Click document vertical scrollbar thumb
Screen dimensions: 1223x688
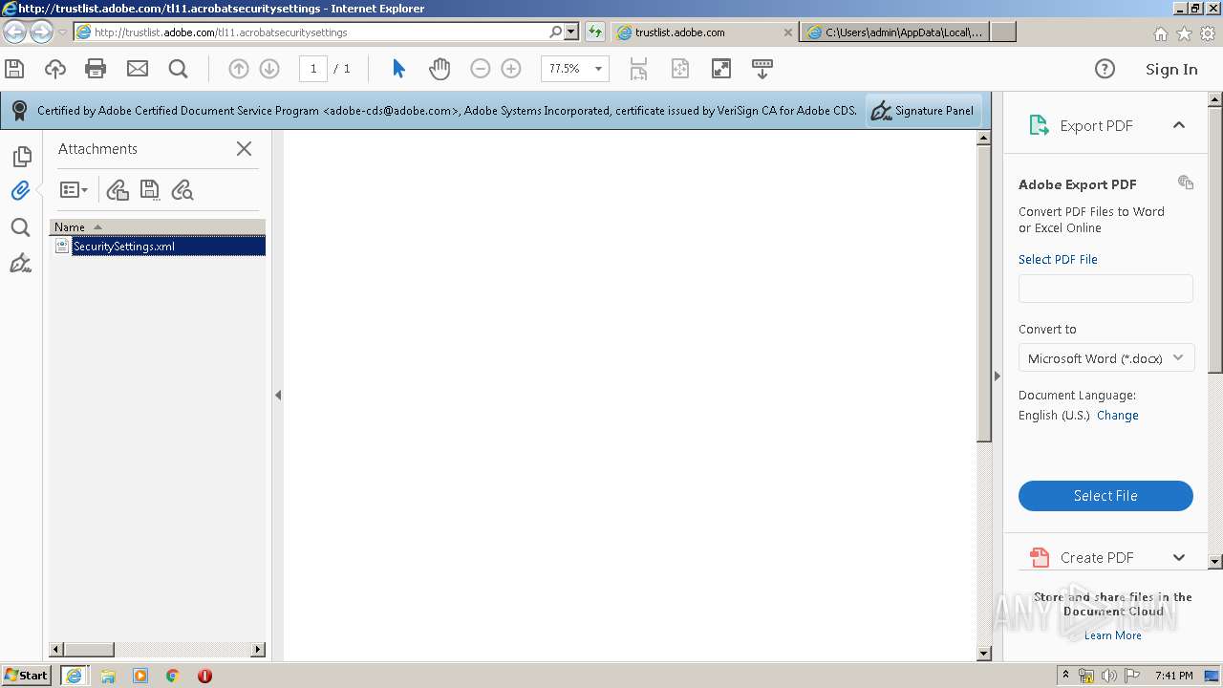984,293
